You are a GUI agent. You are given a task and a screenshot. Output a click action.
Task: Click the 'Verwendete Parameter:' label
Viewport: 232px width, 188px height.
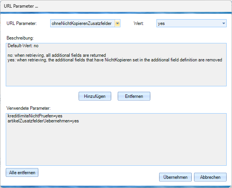coord(29,108)
